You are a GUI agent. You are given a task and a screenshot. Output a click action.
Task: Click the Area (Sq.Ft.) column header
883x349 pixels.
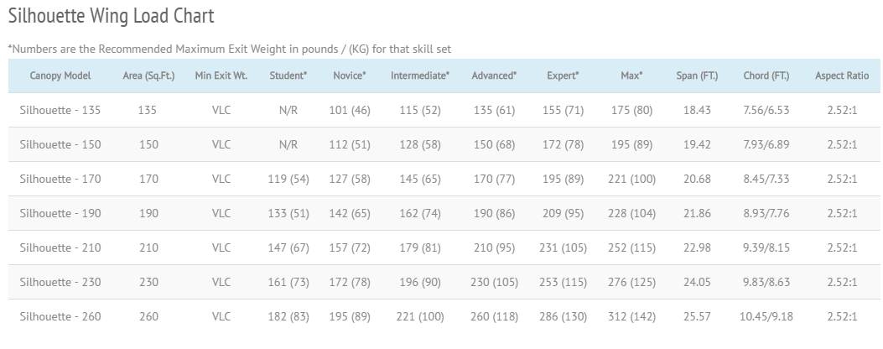pos(148,76)
